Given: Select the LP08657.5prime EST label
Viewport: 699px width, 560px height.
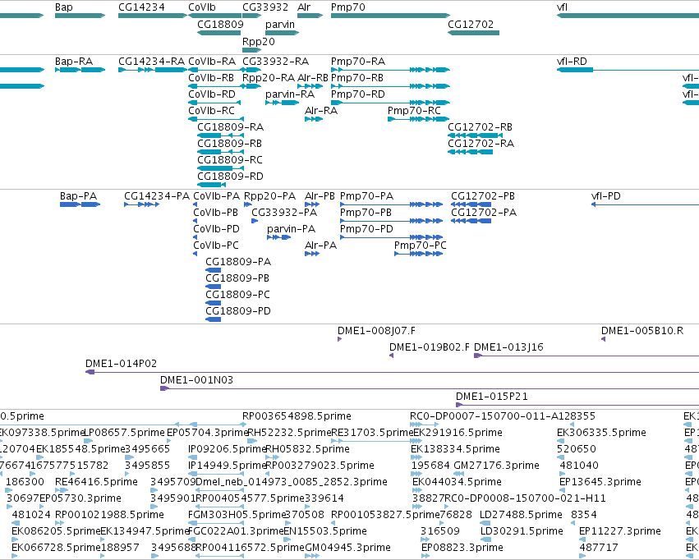Looking at the screenshot, I should [124, 433].
